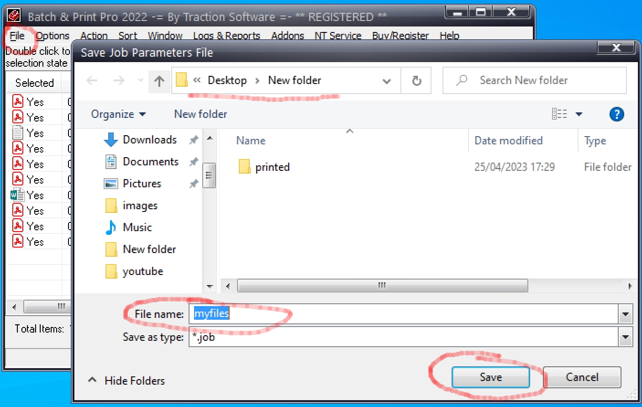Click the '25/04/2023 17:29' date cell
This screenshot has width=642, height=407.
pos(515,167)
